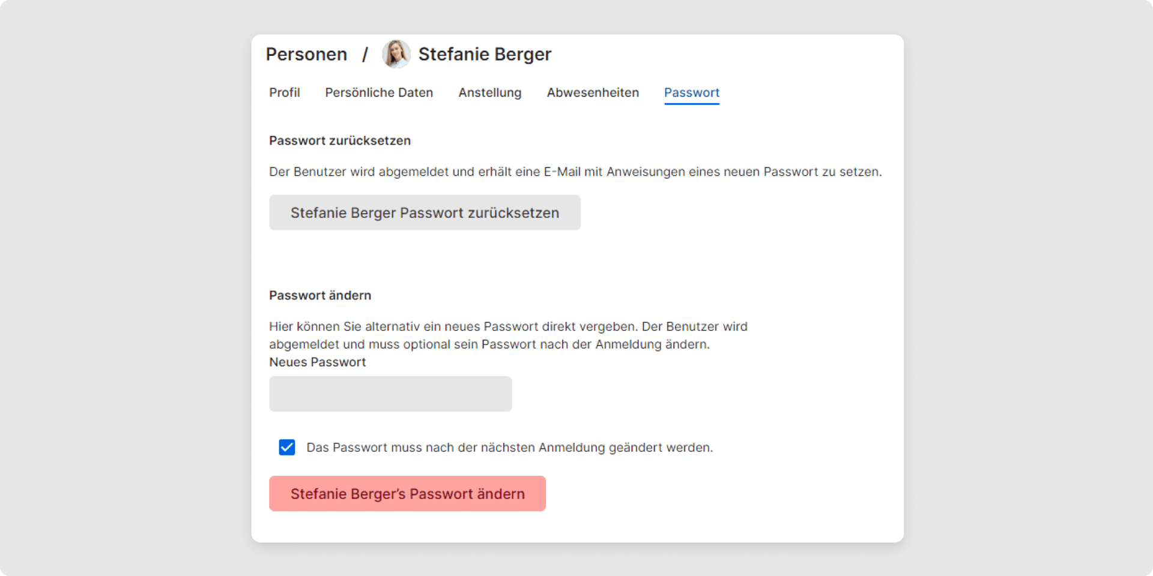Click the Passwort zurücksetzen section heading

click(x=340, y=140)
